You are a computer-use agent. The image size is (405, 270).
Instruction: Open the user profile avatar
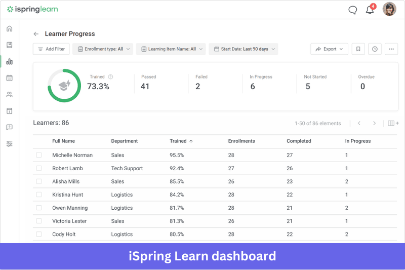[389, 9]
